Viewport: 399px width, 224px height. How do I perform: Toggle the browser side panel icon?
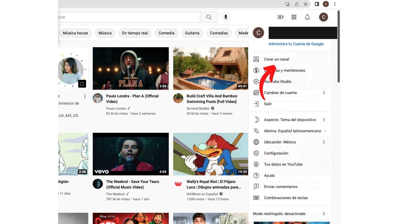pyautogui.click(x=317, y=4)
